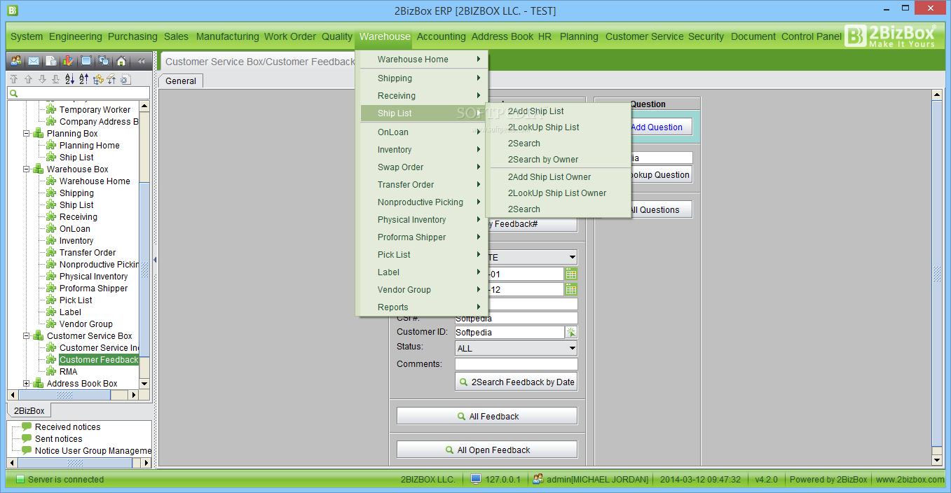This screenshot has width=951, height=493.
Task: Click the users icon in the sidebar toolbar
Action: (x=15, y=61)
